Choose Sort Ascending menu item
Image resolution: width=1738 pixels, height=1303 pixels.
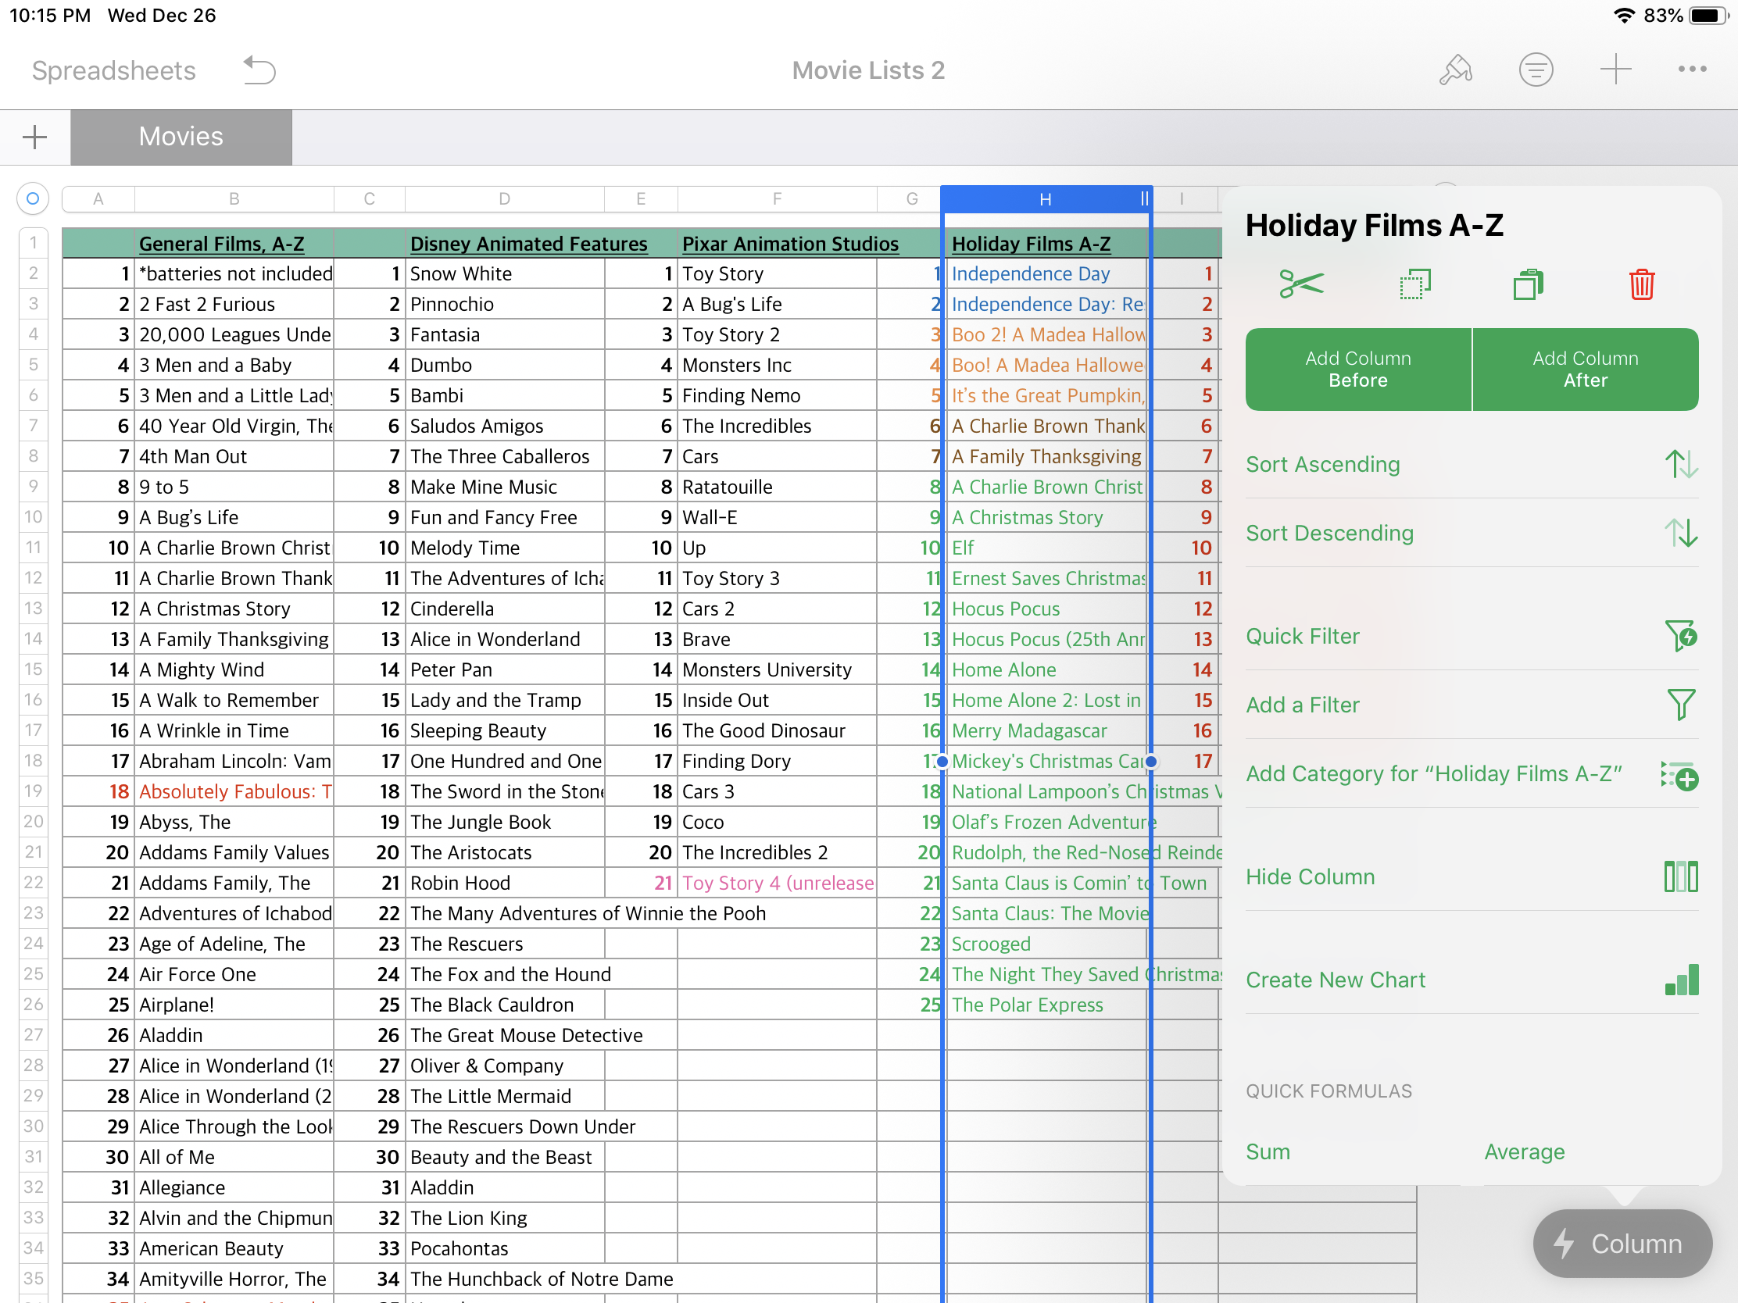coord(1472,464)
